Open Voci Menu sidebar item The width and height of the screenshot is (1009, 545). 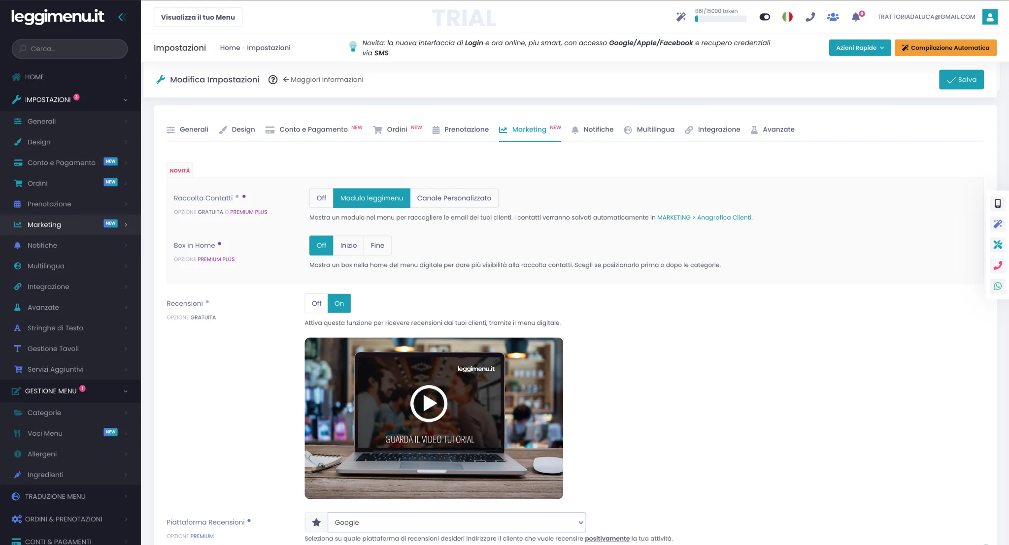click(x=70, y=433)
